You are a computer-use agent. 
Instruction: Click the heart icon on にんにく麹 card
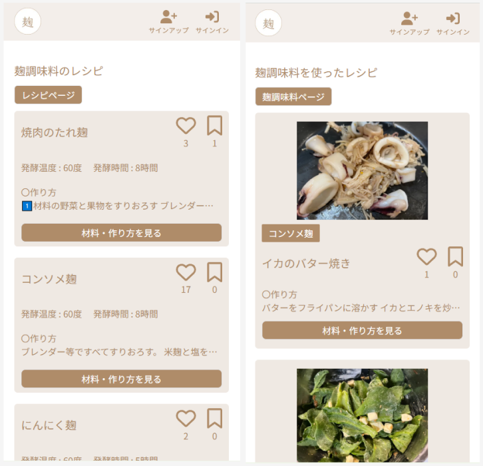[x=186, y=418]
